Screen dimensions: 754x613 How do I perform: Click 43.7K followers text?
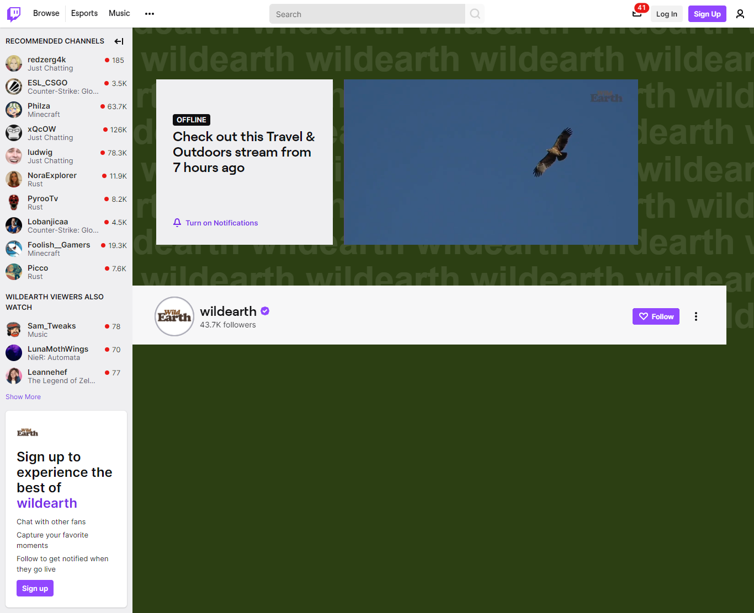tap(228, 325)
